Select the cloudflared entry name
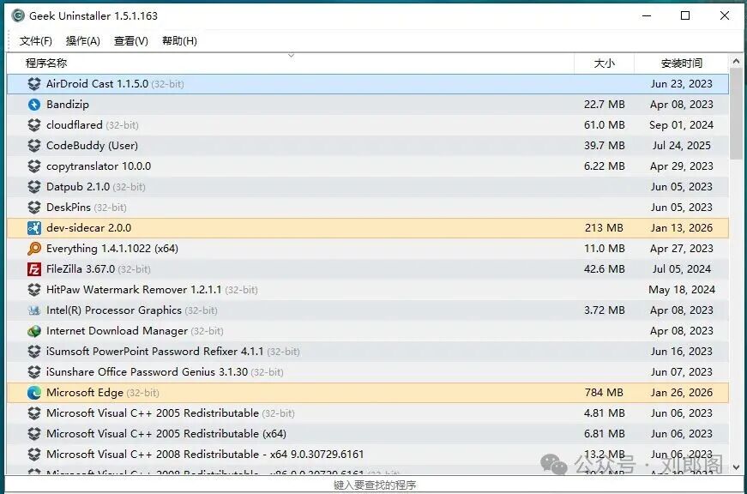 [x=75, y=125]
